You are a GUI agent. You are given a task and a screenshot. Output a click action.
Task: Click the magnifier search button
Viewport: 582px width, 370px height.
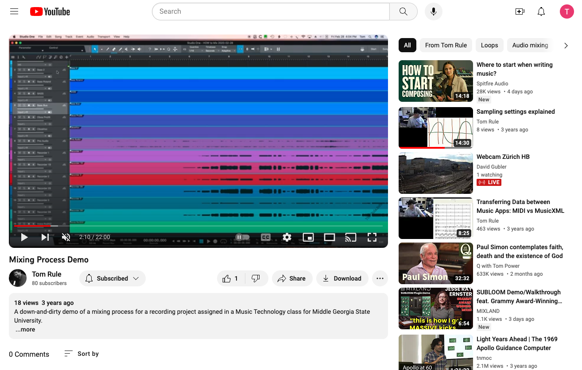click(403, 12)
